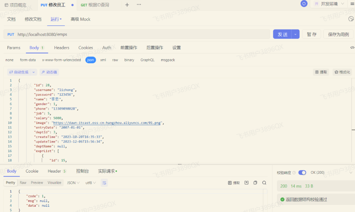
Task: Select the 运行 sub-tab
Action: click(56, 19)
